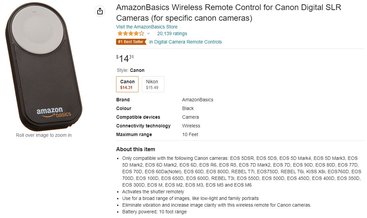This screenshot has height=218, width=367.
Task: Click the 'Style: Canon' label
Action: (x=130, y=70)
